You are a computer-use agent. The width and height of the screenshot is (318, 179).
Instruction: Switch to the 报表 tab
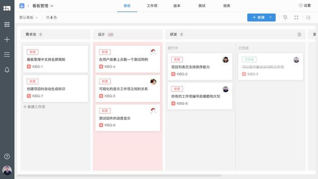point(227,5)
